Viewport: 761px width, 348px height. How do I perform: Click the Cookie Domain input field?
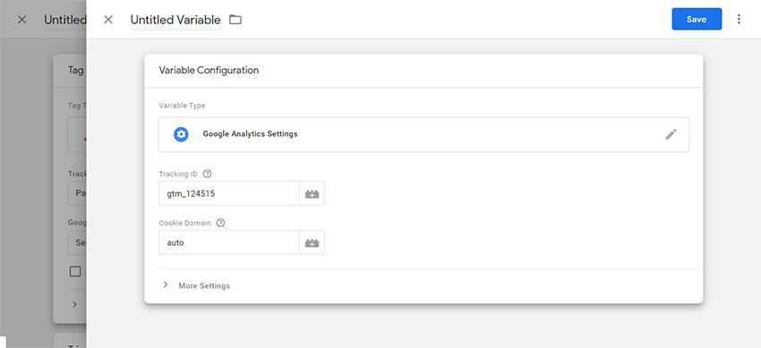click(x=229, y=242)
